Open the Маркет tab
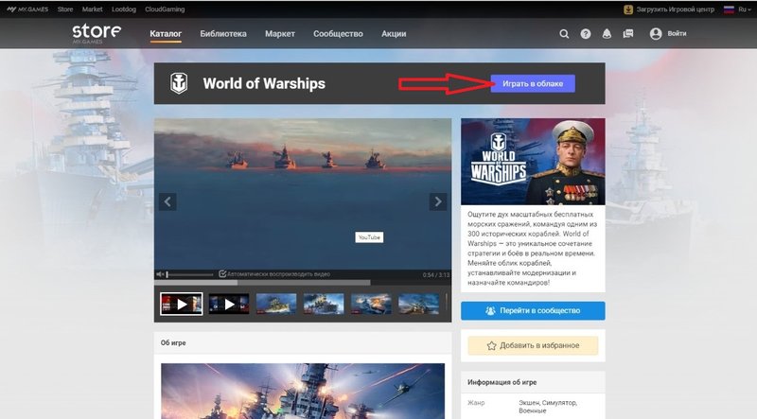Image resolution: width=757 pixels, height=419 pixels. [280, 34]
